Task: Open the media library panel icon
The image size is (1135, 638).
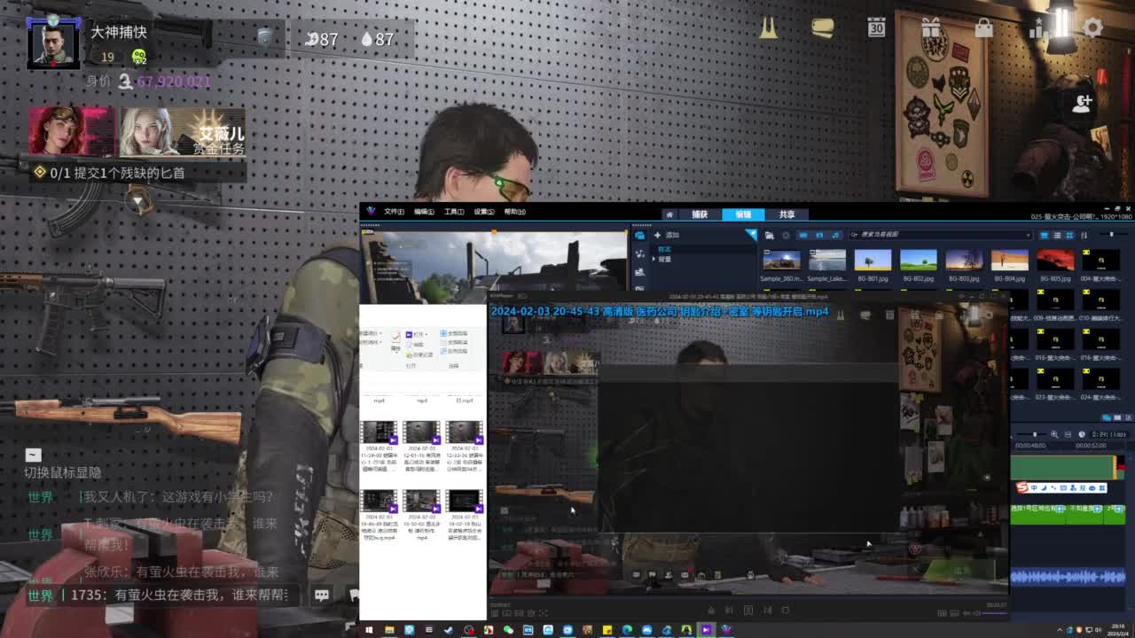Action: [639, 236]
